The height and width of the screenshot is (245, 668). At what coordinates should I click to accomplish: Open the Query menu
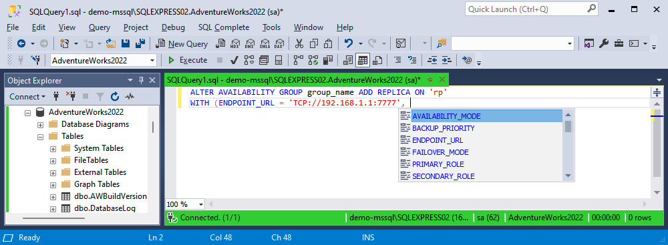coord(100,27)
